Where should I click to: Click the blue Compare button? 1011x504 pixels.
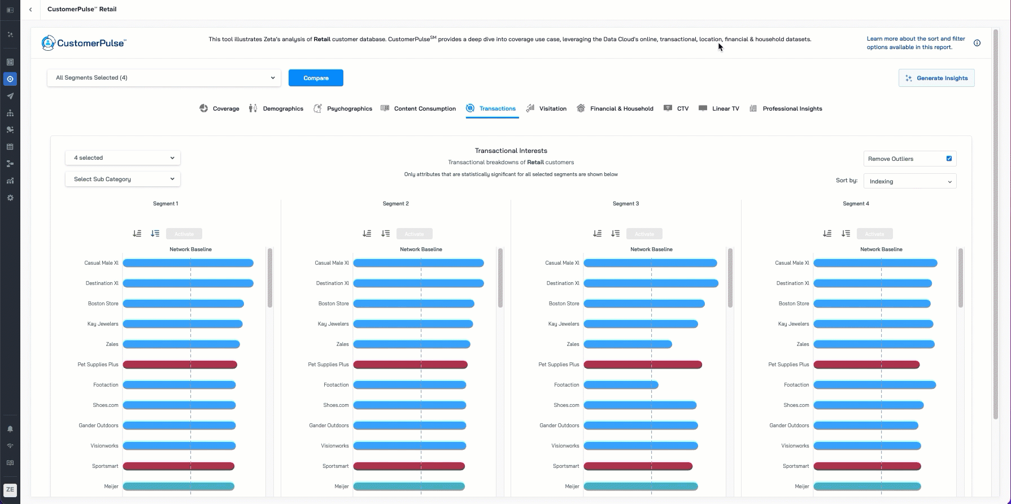(316, 78)
